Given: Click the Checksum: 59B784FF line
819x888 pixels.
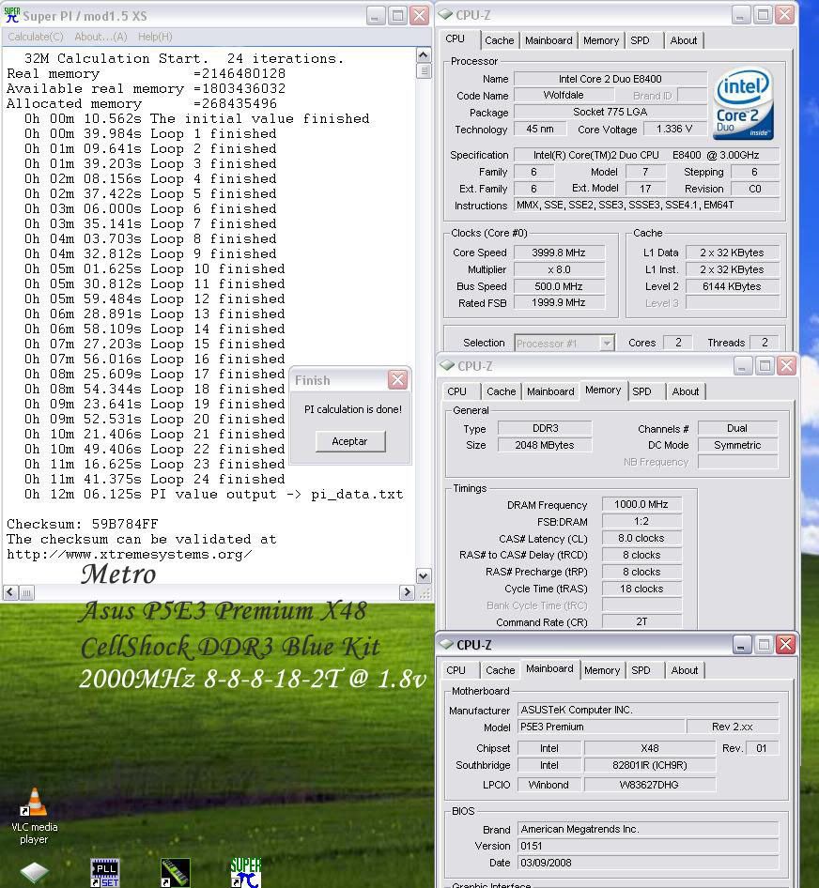Looking at the screenshot, I should click(x=83, y=524).
